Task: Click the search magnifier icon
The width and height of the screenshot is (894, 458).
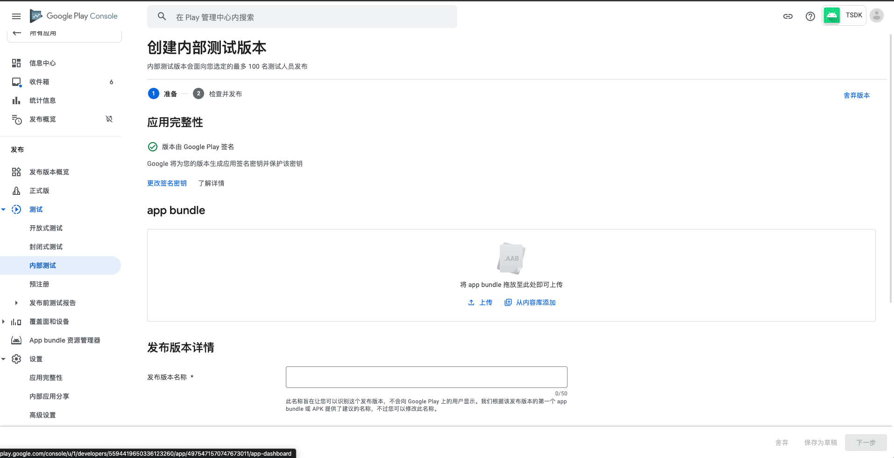Action: [x=162, y=16]
